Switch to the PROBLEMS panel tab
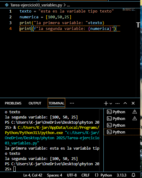This screenshot has width=142, height=178. pyautogui.click(x=13, y=103)
